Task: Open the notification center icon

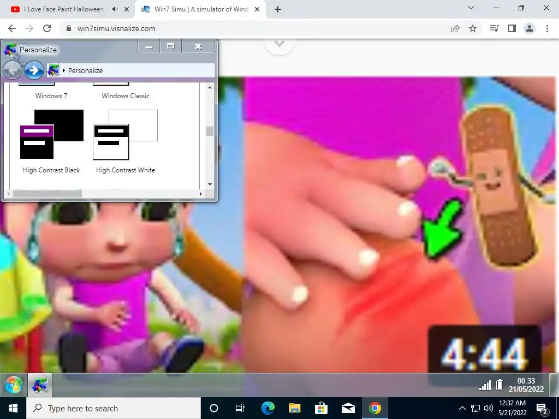Action: [x=542, y=409]
